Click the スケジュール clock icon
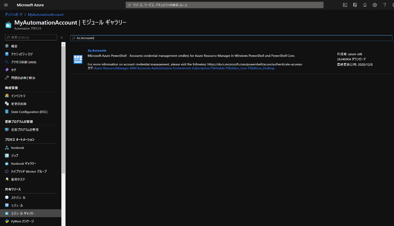394x226 pixels. [7, 197]
